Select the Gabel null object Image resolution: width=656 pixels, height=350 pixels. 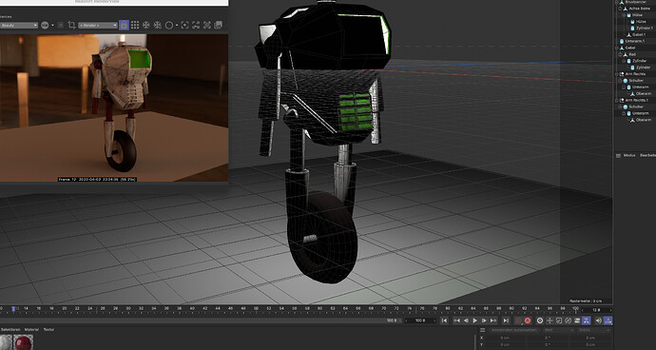(x=630, y=48)
